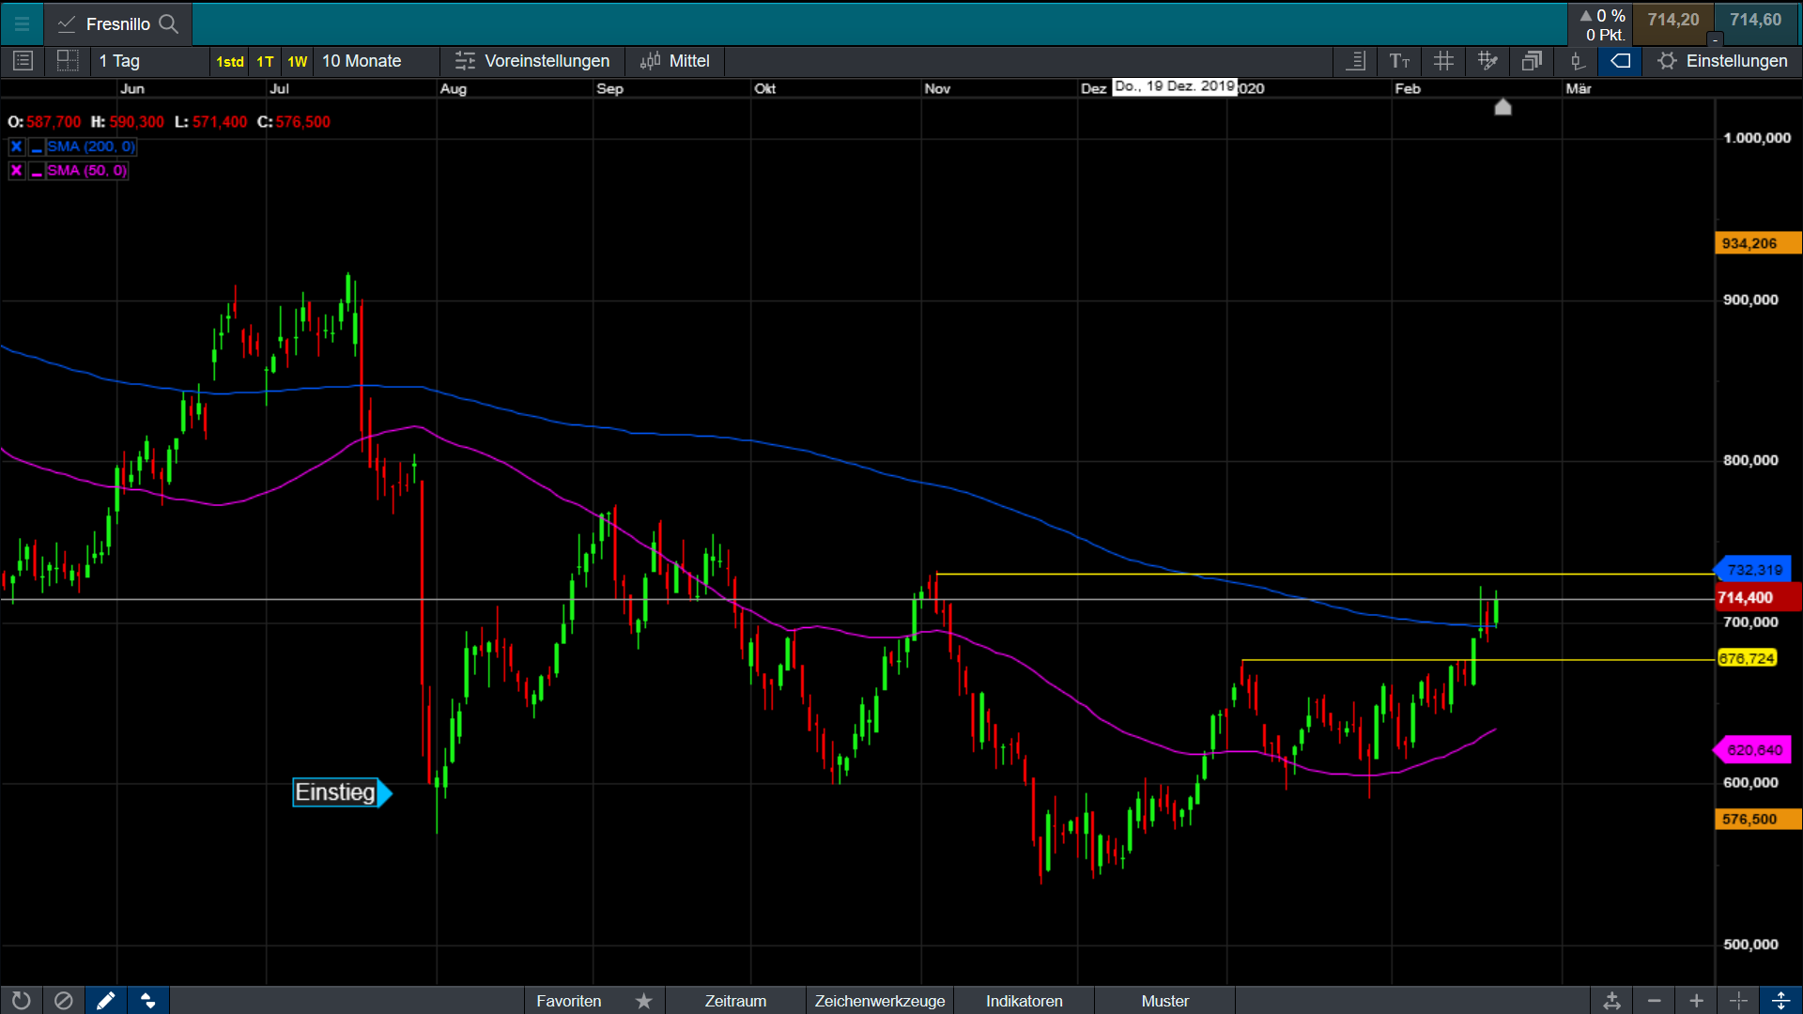The width and height of the screenshot is (1803, 1014).
Task: Click the Einstieg entry marker label
Action: pos(336,792)
